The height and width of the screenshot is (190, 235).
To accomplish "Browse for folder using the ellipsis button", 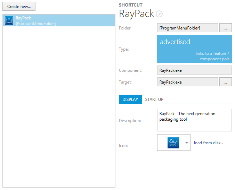I will (225, 28).
